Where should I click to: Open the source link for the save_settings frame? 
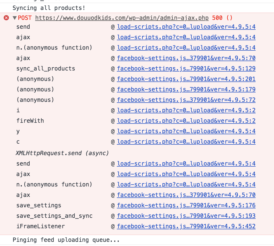point(186,206)
